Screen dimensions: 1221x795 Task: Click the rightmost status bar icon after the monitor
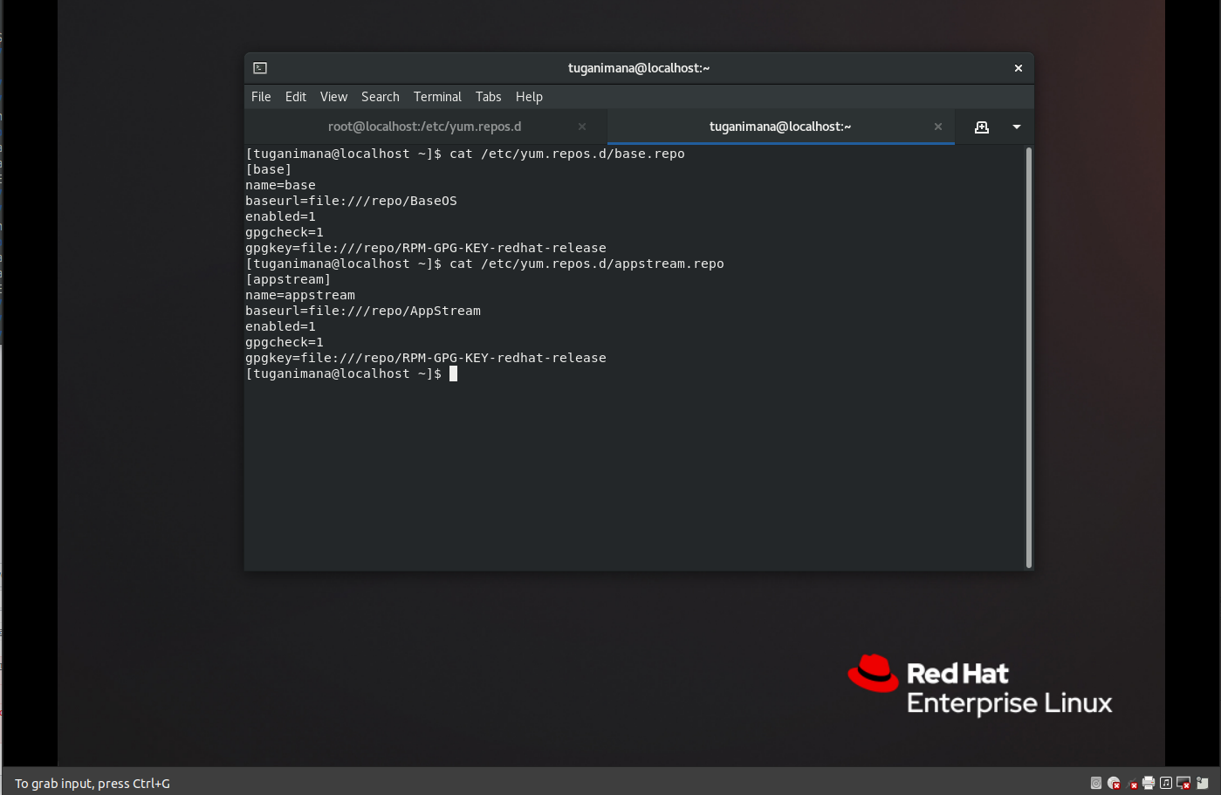click(1203, 783)
